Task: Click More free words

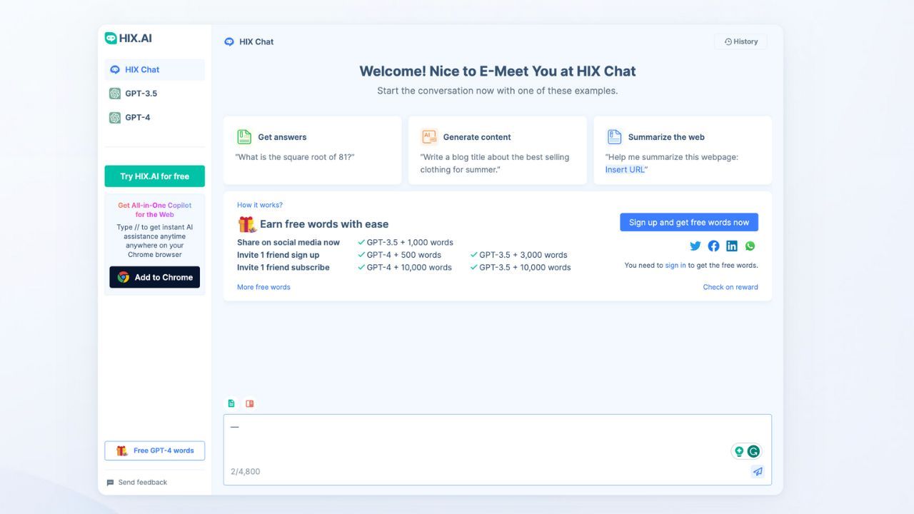Action: 263,286
